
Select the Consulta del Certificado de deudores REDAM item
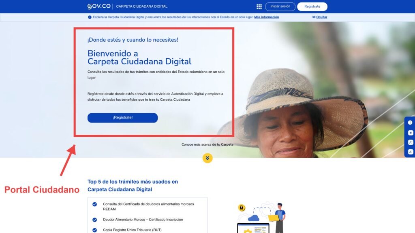[x=148, y=207]
